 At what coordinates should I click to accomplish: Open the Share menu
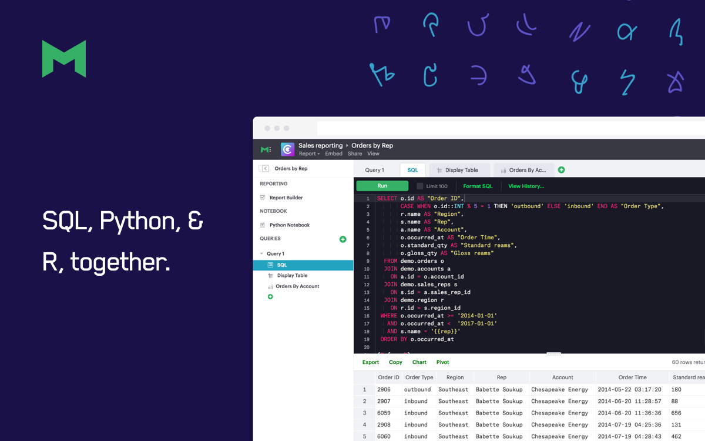click(x=355, y=154)
